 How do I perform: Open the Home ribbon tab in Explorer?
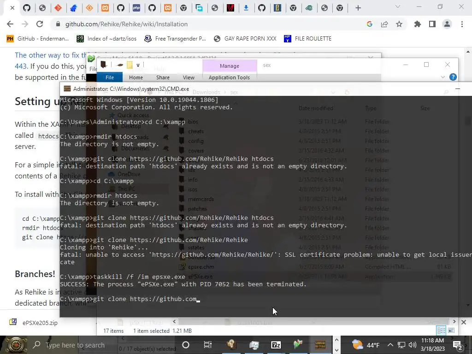point(136,77)
